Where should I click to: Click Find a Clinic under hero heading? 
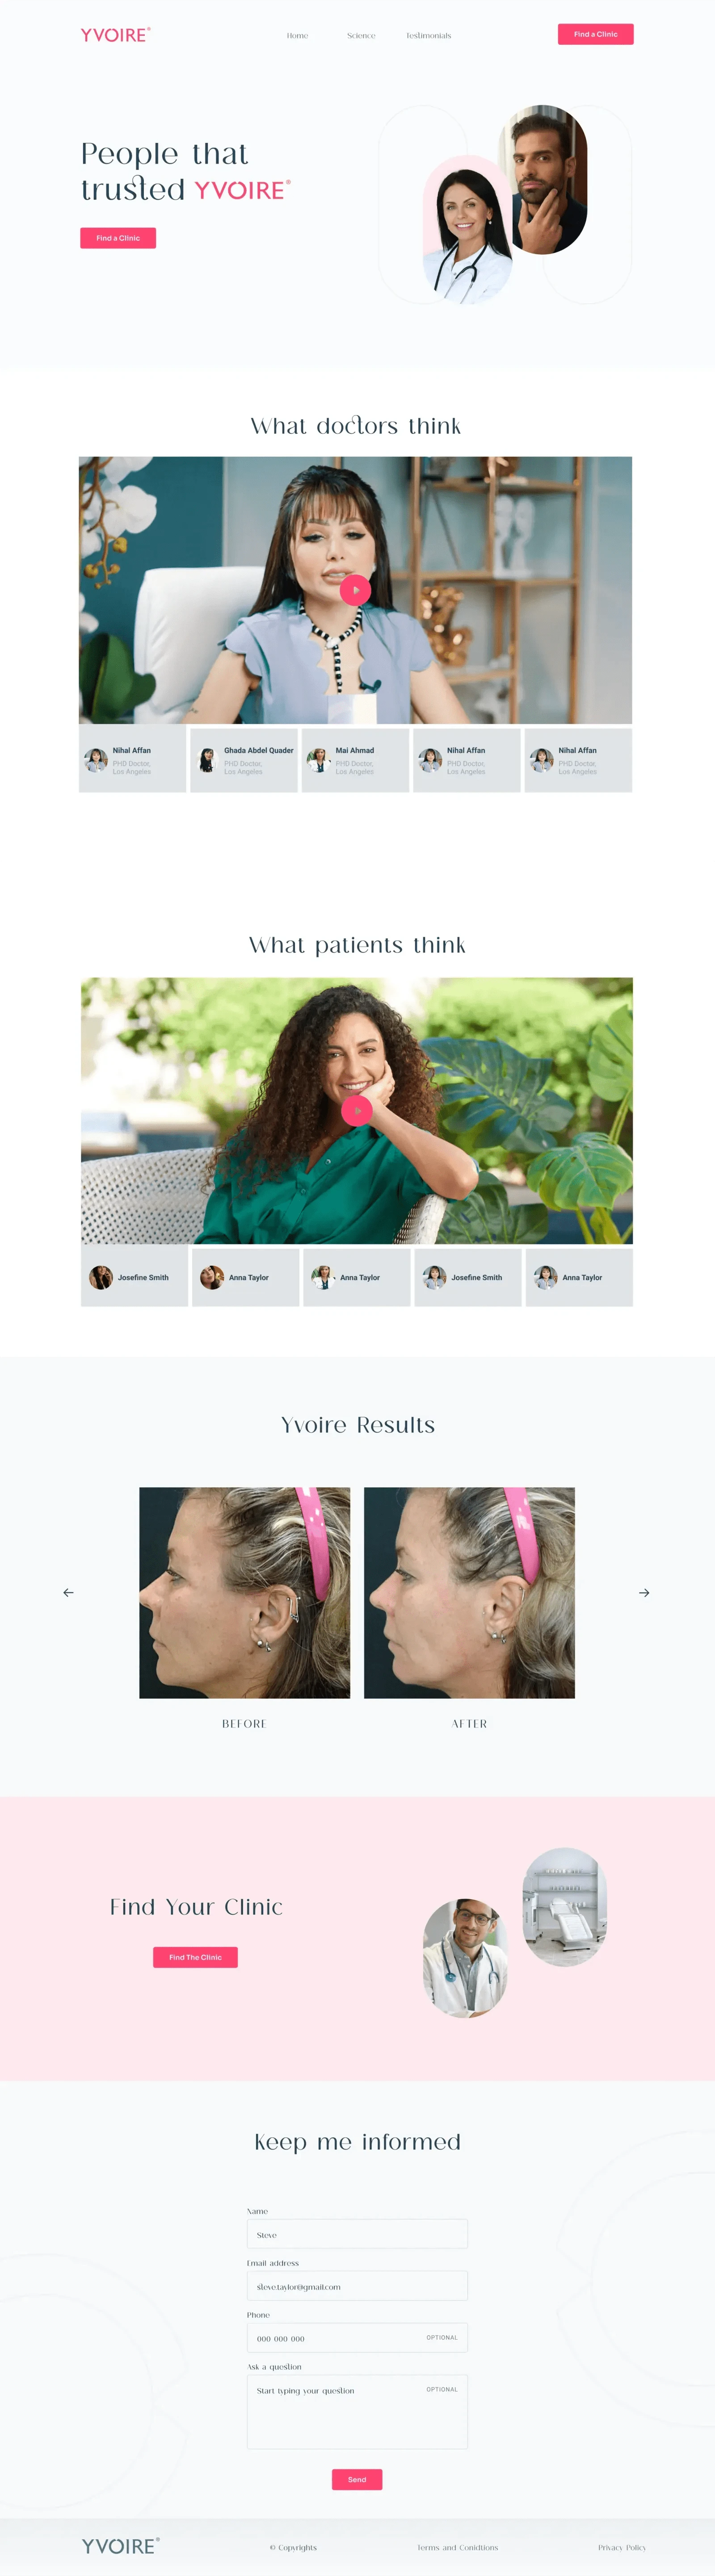coord(118,238)
